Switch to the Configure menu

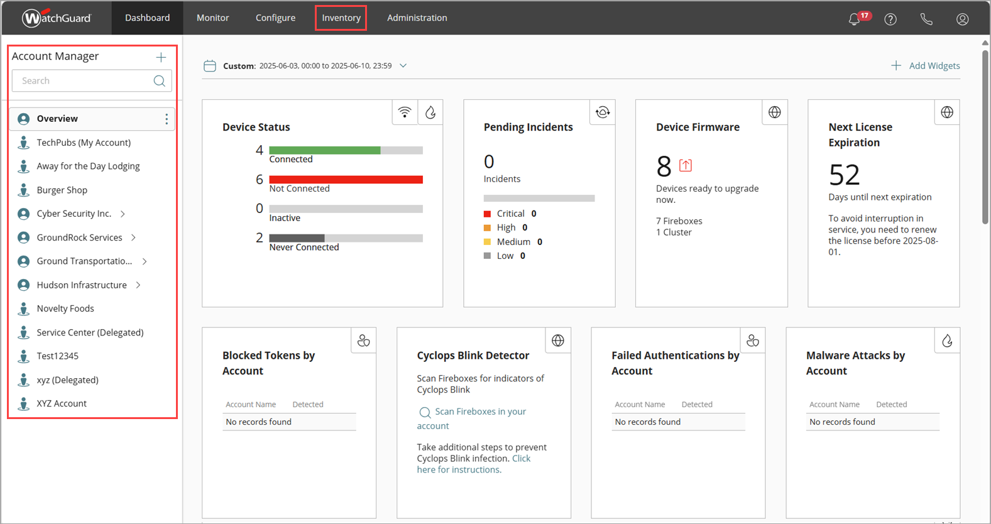[275, 18]
